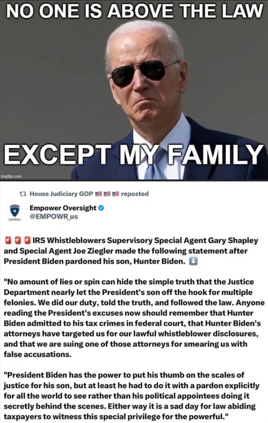The height and width of the screenshot is (423, 268).
Task: Click the blue down-arrow emoji
Action: (194, 261)
